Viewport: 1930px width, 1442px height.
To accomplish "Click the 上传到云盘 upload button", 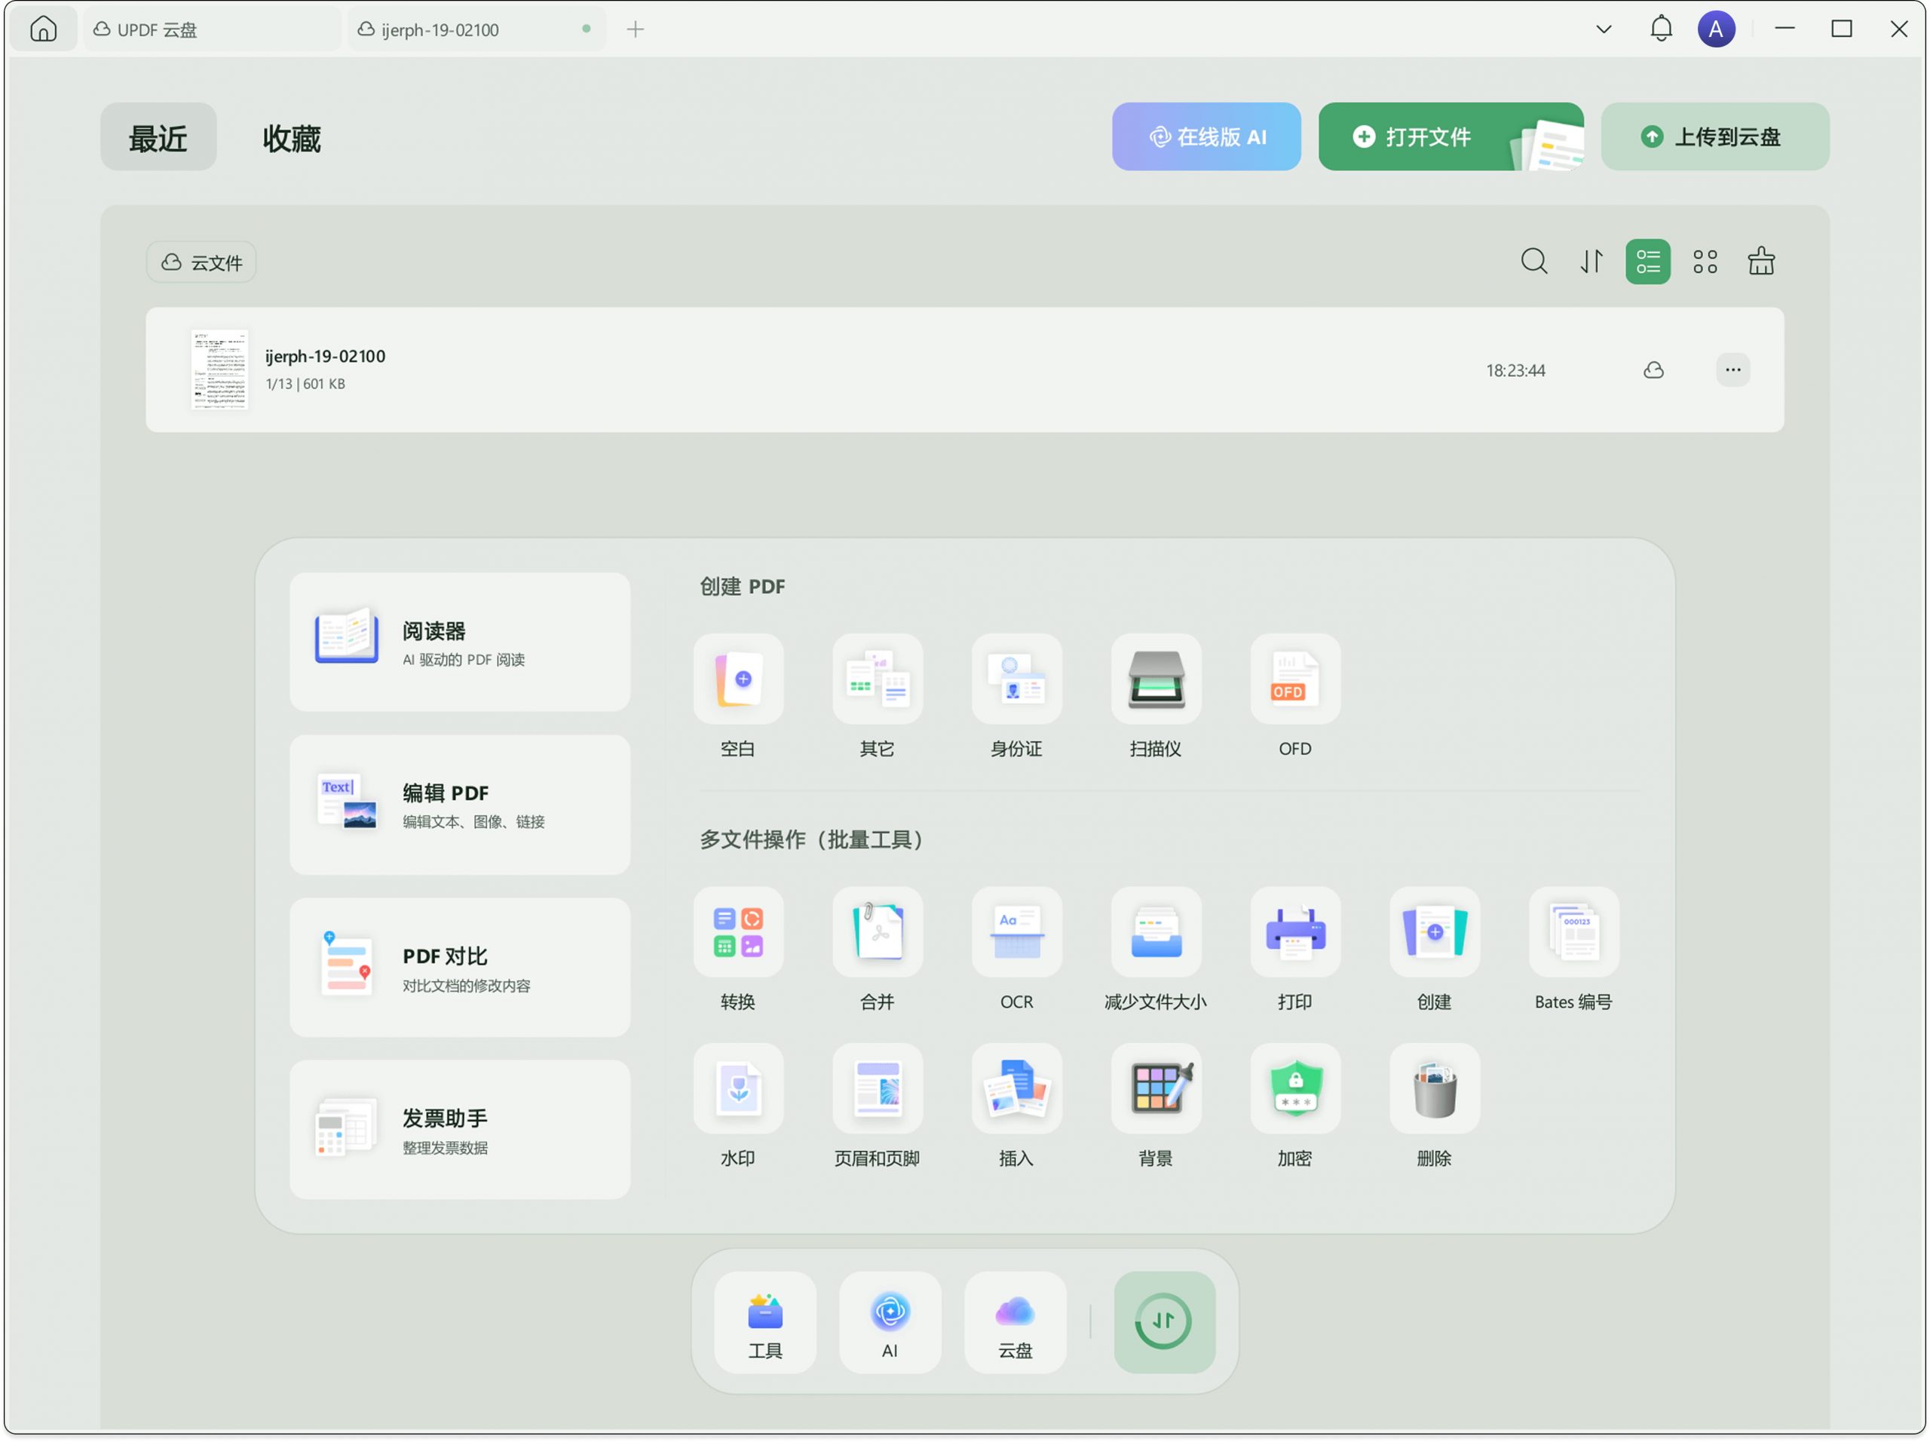I will click(1714, 137).
